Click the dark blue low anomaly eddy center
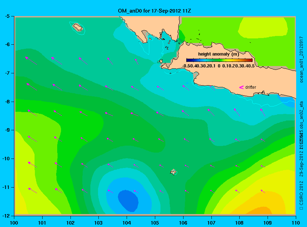Screen dimensions: 307x227 tap(128, 201)
